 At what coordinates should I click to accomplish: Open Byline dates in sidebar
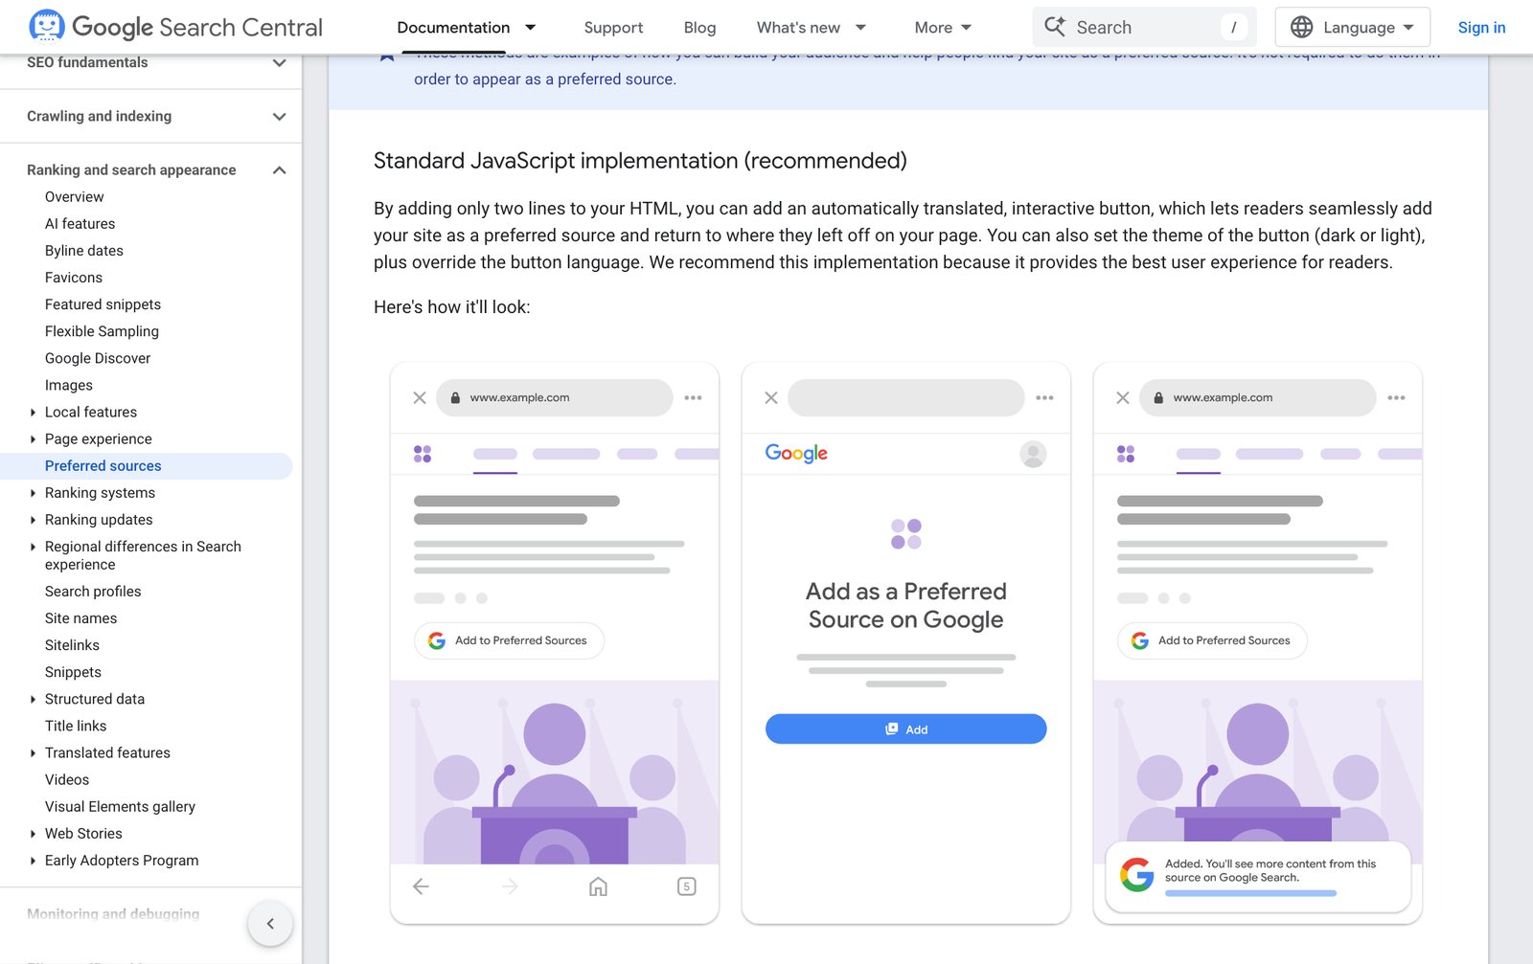tap(84, 251)
